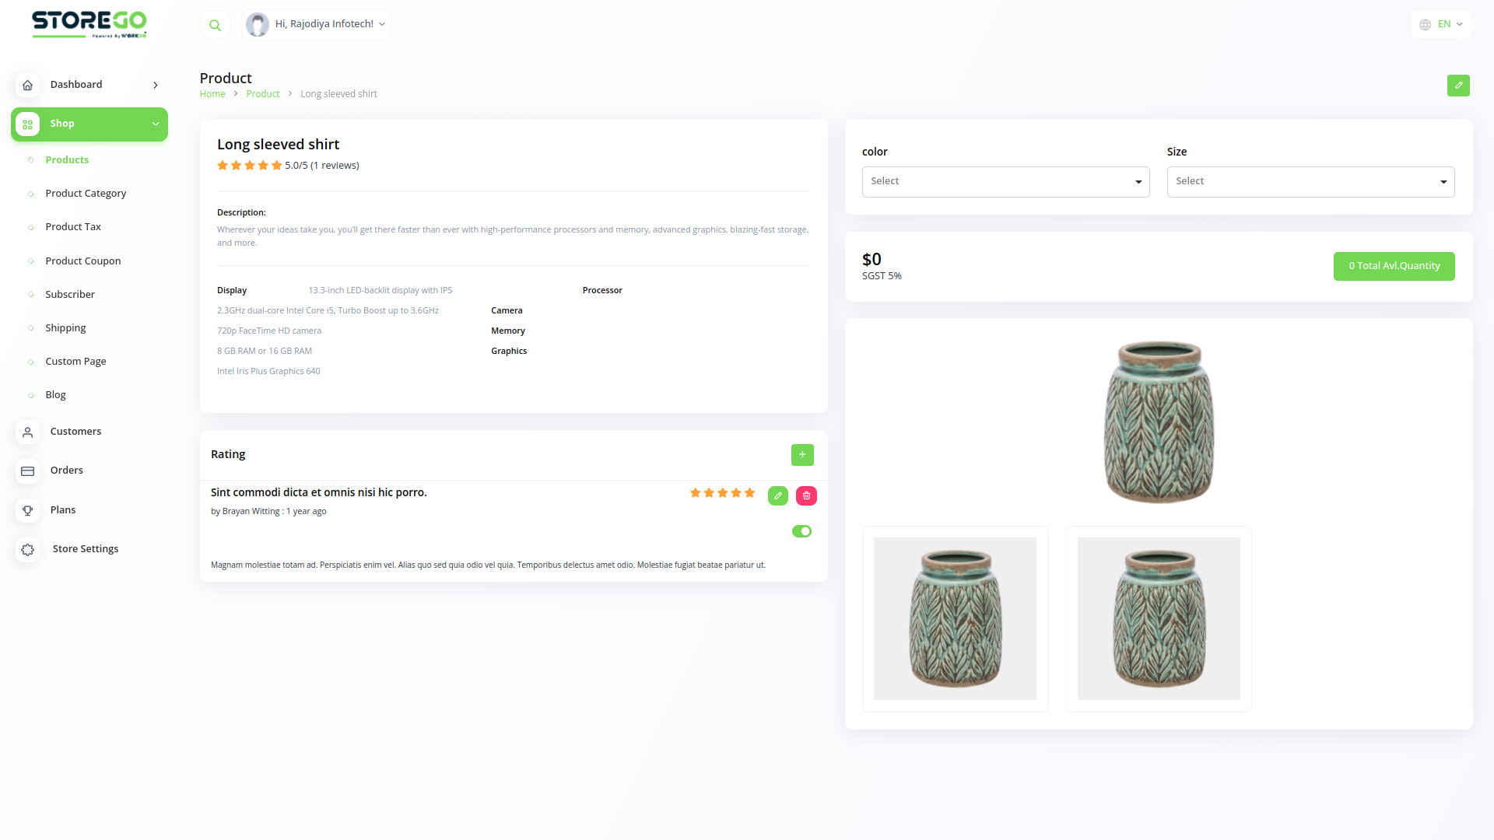Viewport: 1494px width, 840px height.
Task: Open the EN language dropdown
Action: (x=1441, y=25)
